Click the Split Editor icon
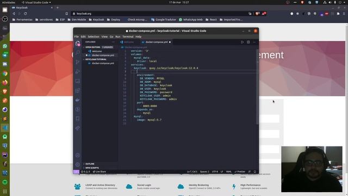 pyautogui.click(x=248, y=42)
